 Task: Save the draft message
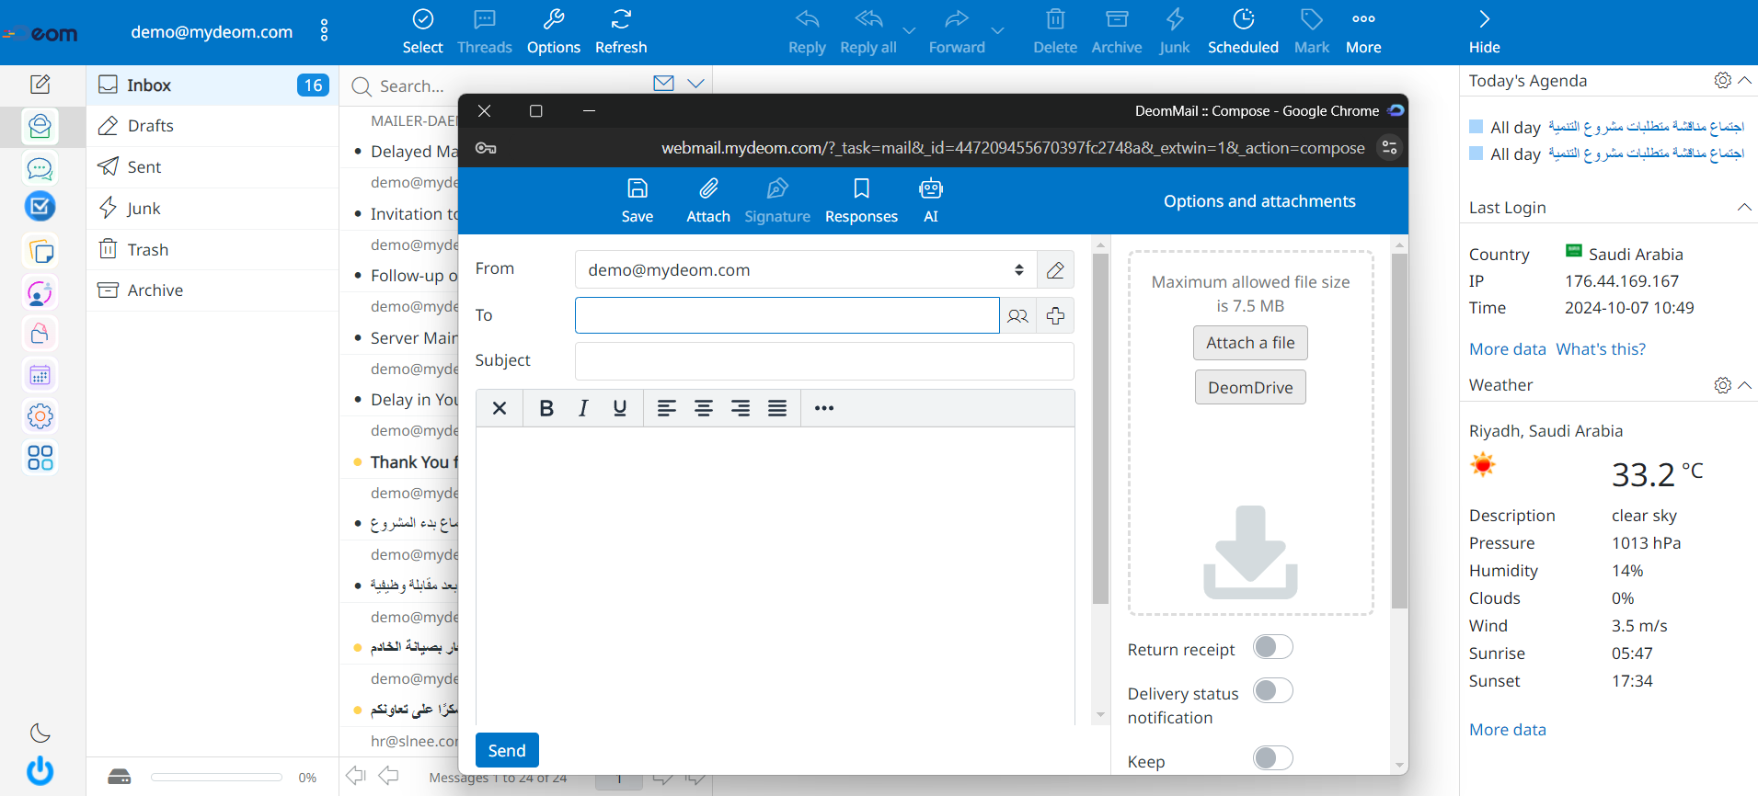[637, 199]
